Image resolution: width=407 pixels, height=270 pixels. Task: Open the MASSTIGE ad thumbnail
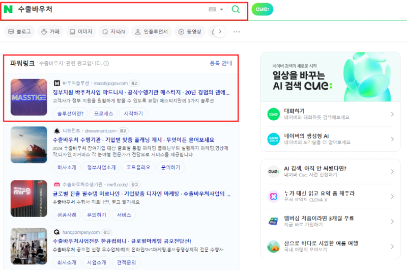(x=29, y=97)
